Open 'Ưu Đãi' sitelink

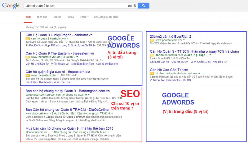(187, 80)
